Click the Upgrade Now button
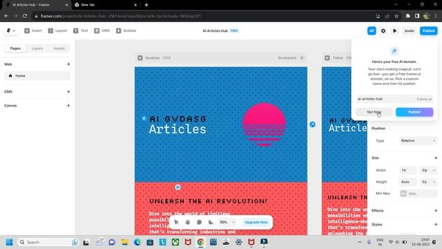The height and width of the screenshot is (249, 442). click(x=256, y=222)
